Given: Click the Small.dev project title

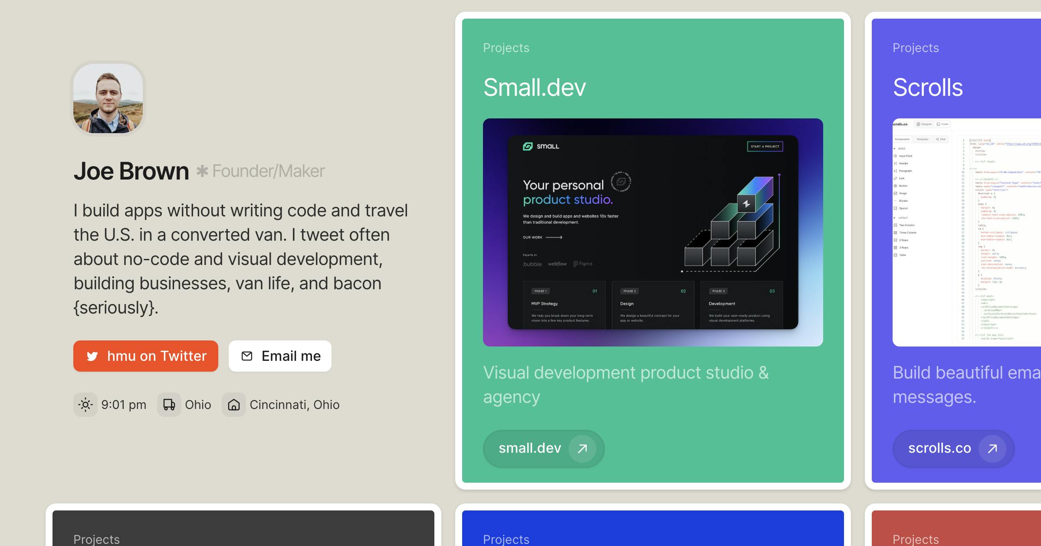Looking at the screenshot, I should pyautogui.click(x=535, y=88).
